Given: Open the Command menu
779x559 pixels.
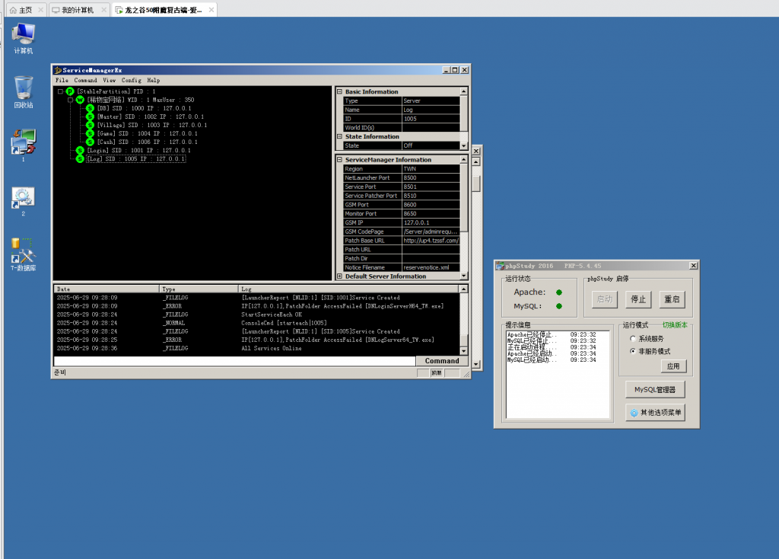Looking at the screenshot, I should pyautogui.click(x=85, y=80).
